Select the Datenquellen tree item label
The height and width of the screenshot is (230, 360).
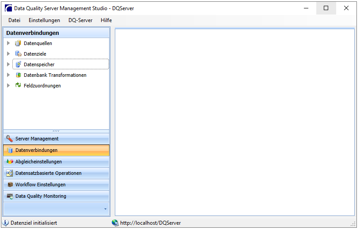coord(38,43)
